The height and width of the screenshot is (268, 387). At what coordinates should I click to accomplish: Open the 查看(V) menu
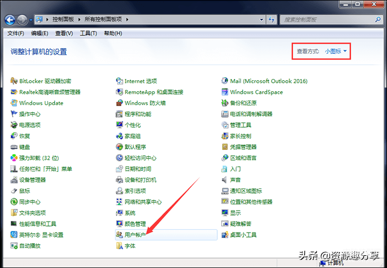(x=64, y=33)
